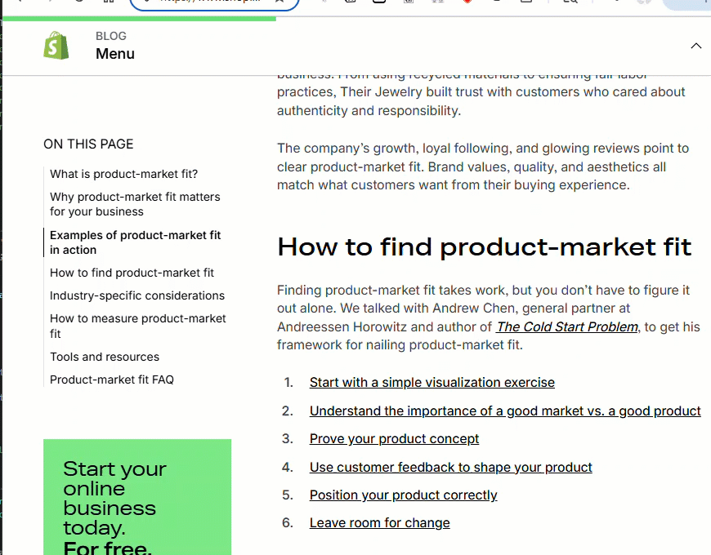The height and width of the screenshot is (555, 711).
Task: Click the BLOG label in header
Action: pos(111,36)
